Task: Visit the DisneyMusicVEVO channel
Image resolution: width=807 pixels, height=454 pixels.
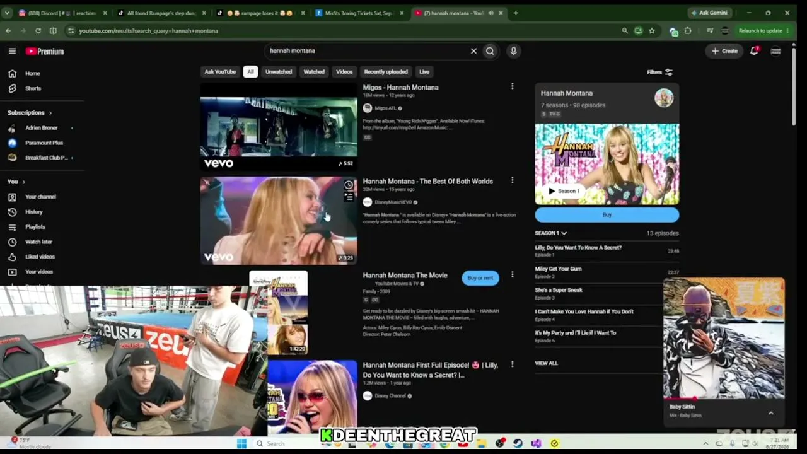Action: (x=393, y=202)
